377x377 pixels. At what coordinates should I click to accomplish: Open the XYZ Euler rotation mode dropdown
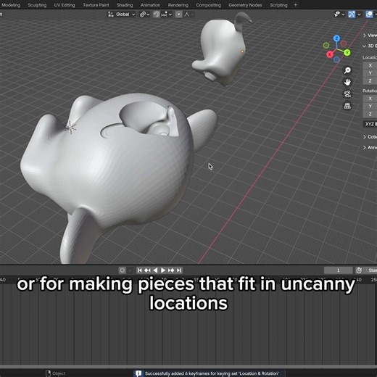click(370, 124)
